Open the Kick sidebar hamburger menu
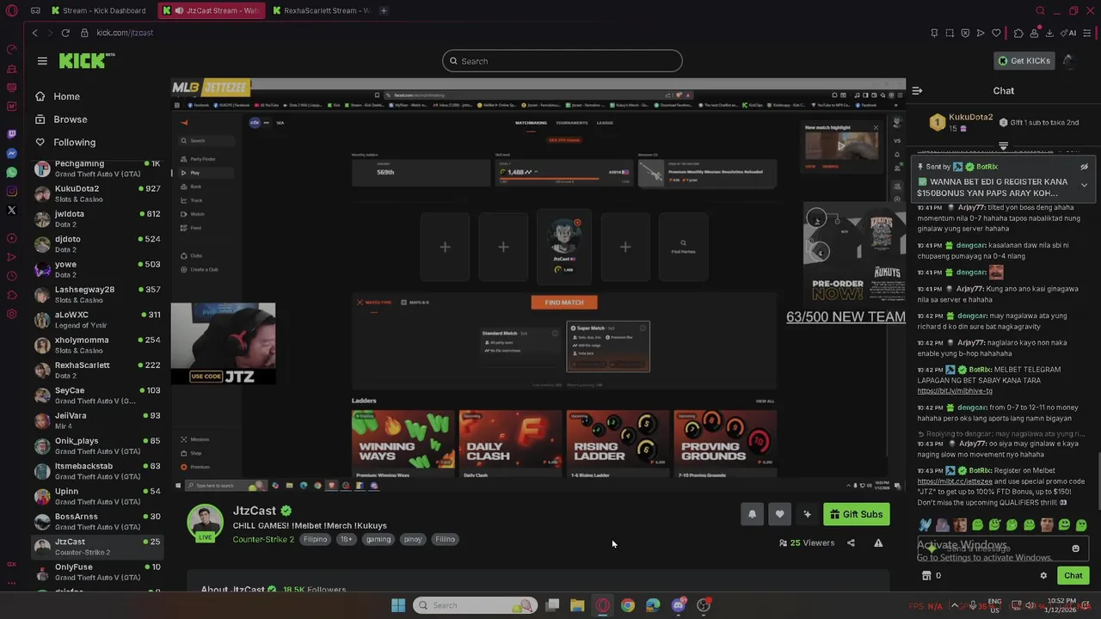The image size is (1101, 619). click(42, 61)
